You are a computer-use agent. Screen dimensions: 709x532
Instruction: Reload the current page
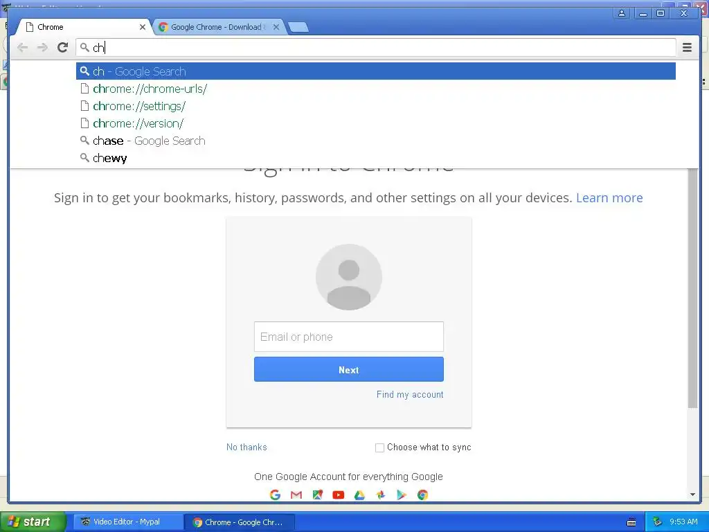coord(63,48)
